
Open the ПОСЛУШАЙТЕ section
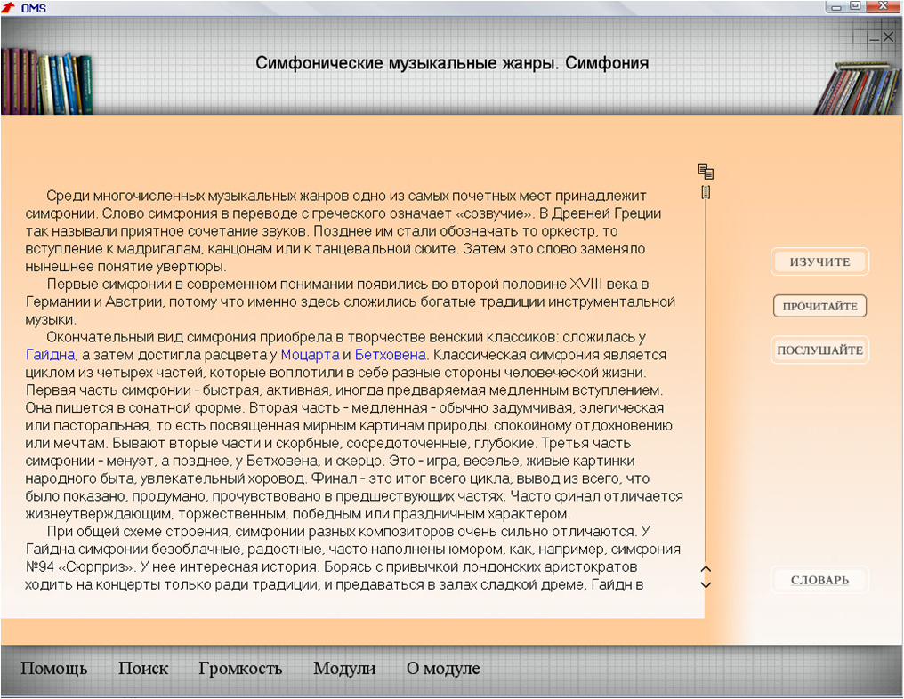click(x=819, y=349)
